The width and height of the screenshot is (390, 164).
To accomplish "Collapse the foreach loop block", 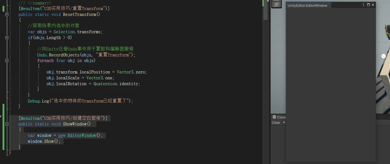I will [x=7, y=61].
